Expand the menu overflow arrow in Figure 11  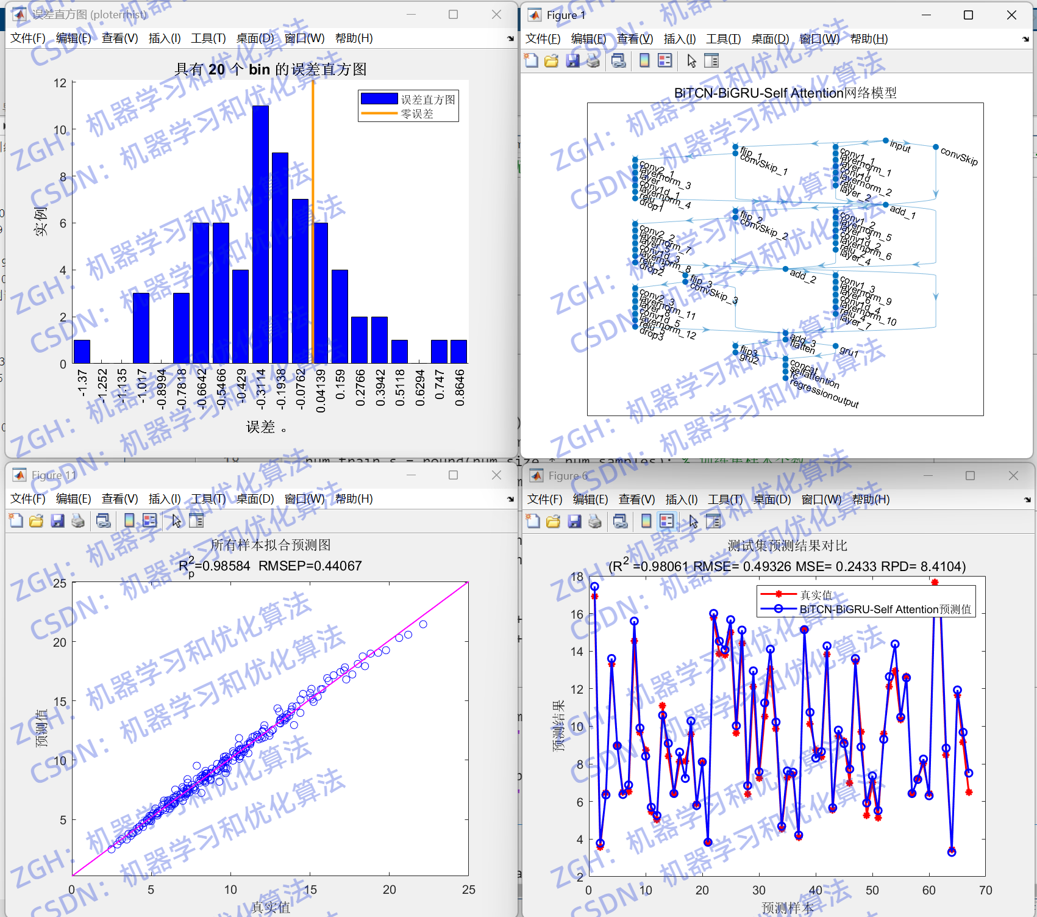pyautogui.click(x=510, y=498)
